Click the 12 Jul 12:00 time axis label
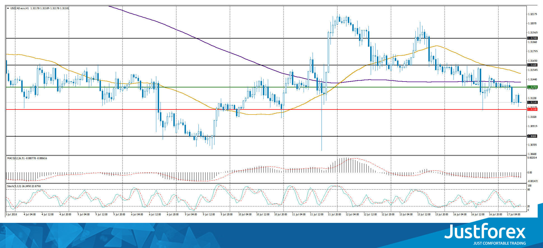543x248 pixels. coord(370,214)
